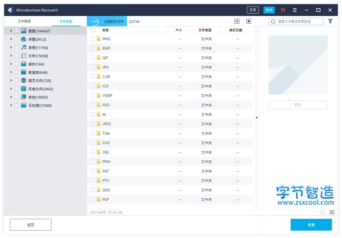The width and height of the screenshot is (342, 238).
Task: Click the PSD folder icon
Action: click(x=98, y=105)
